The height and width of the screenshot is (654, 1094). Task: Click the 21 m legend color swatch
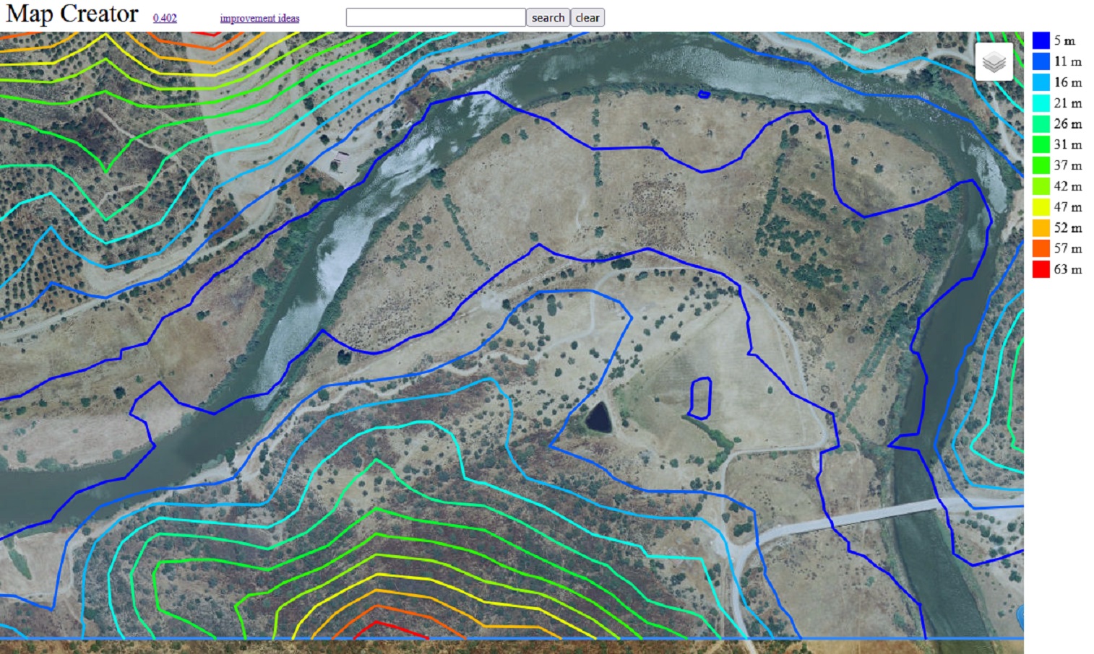coord(1041,103)
